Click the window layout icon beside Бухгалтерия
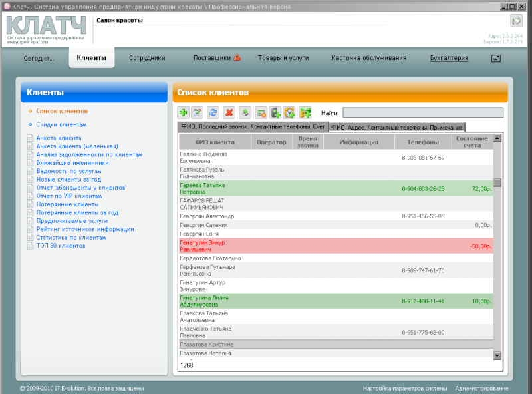The image size is (532, 394). [x=496, y=59]
